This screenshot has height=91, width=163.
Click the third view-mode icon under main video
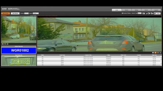click(158, 53)
